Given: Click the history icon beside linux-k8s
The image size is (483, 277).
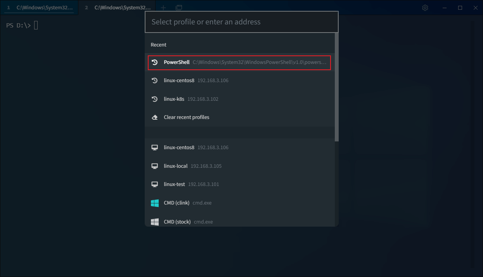Looking at the screenshot, I should click(154, 99).
